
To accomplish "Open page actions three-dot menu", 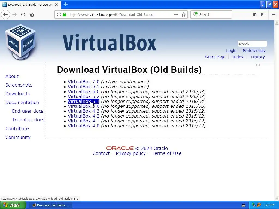I will [x=176, y=14].
